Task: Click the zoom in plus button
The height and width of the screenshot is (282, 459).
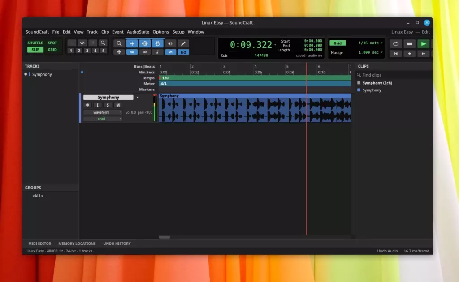Action: (x=93, y=43)
